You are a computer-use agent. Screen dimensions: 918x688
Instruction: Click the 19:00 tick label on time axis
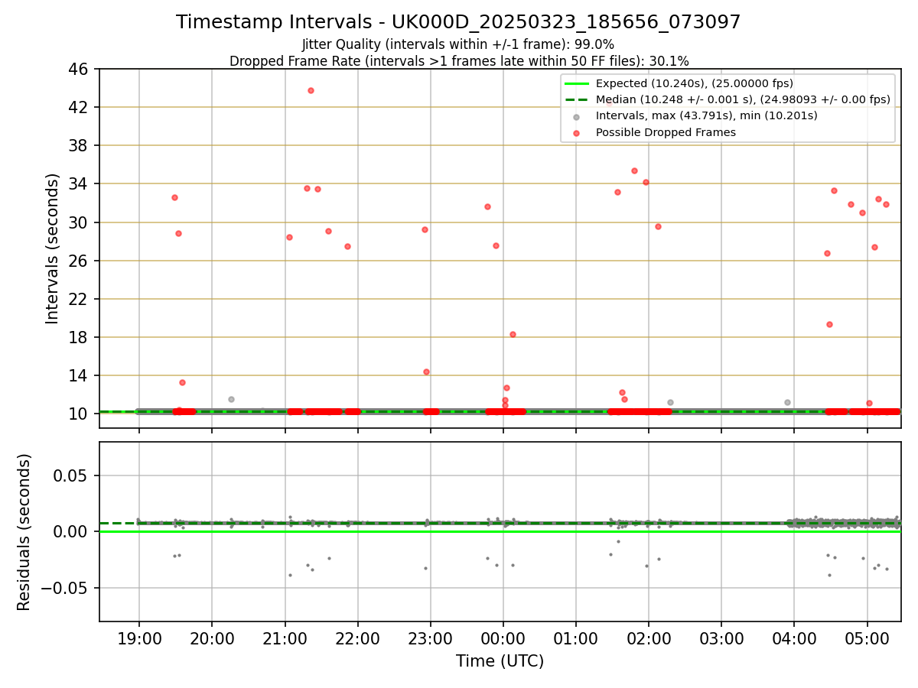[x=138, y=637]
